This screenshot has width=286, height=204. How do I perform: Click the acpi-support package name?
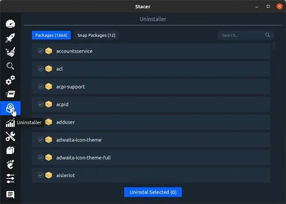tap(70, 87)
